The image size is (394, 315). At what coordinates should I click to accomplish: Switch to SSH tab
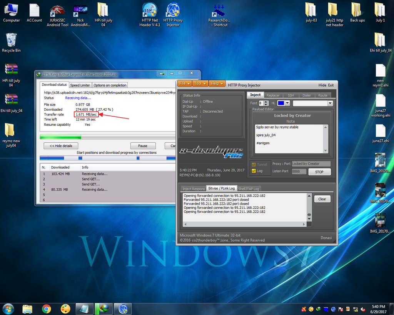tap(291, 95)
